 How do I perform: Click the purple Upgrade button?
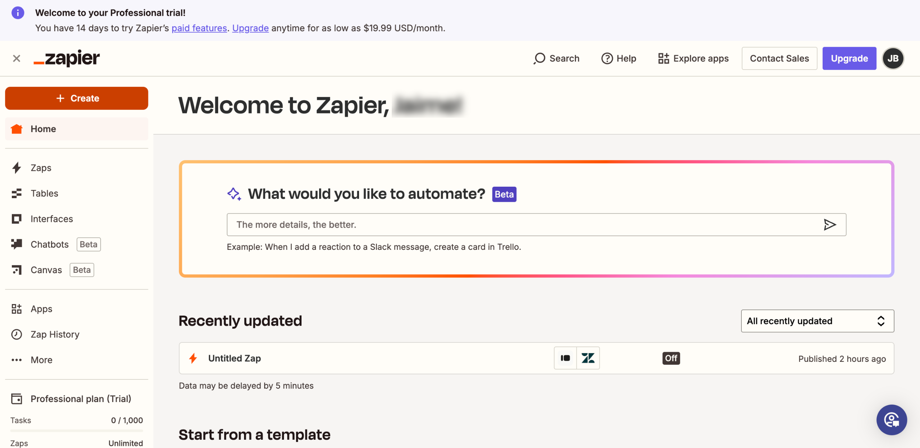(849, 59)
